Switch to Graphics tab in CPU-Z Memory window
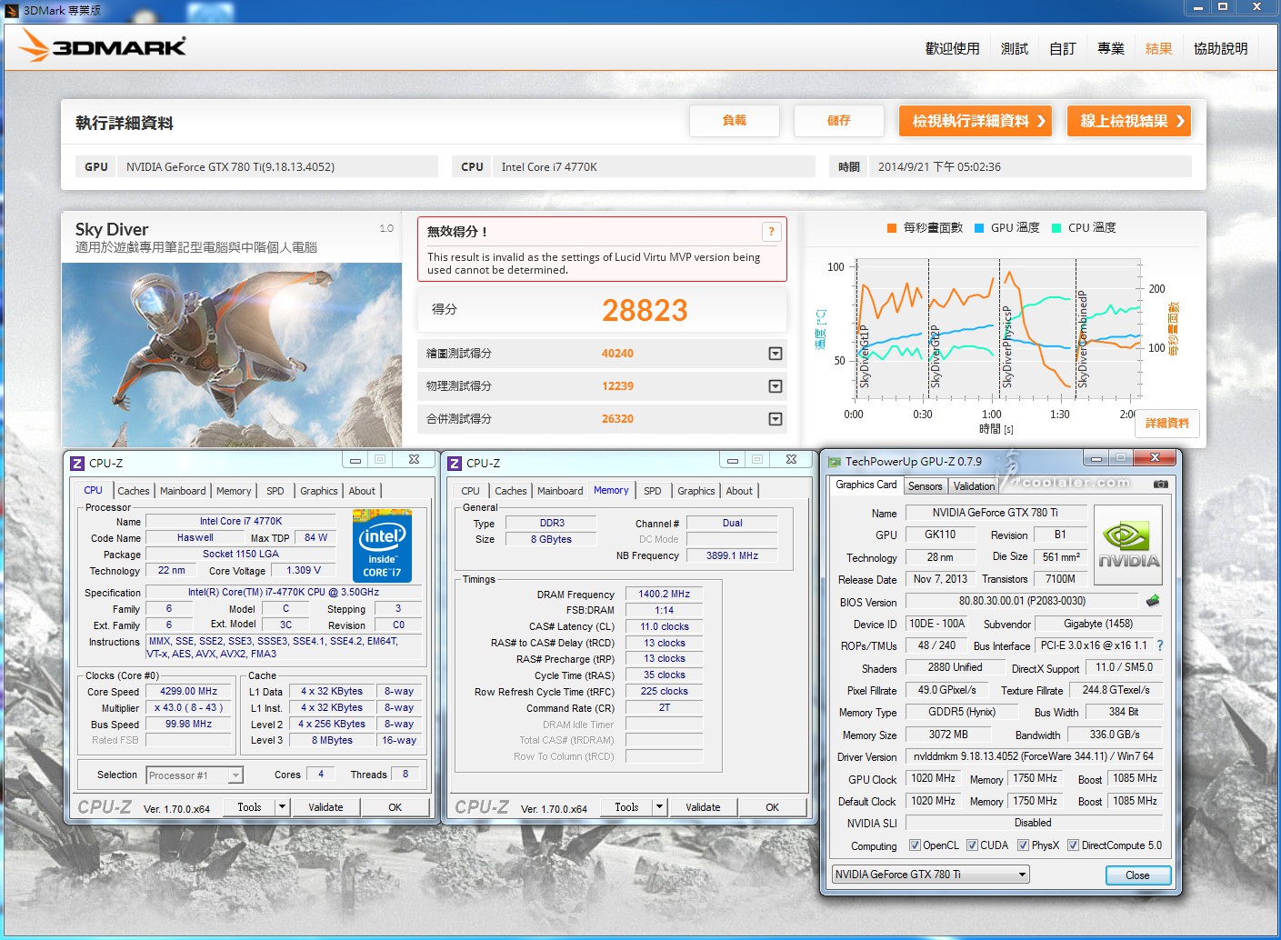 [696, 491]
